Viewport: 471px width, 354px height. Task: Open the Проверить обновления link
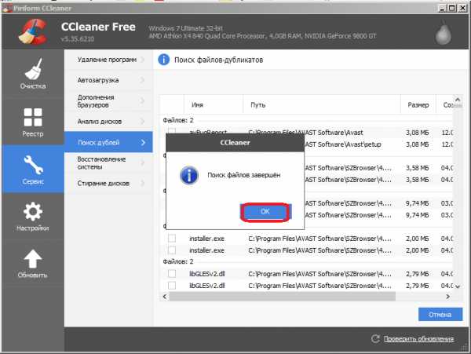[418, 338]
